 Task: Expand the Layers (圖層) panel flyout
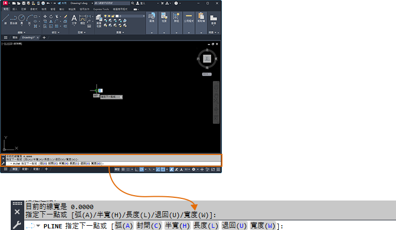pos(120,33)
